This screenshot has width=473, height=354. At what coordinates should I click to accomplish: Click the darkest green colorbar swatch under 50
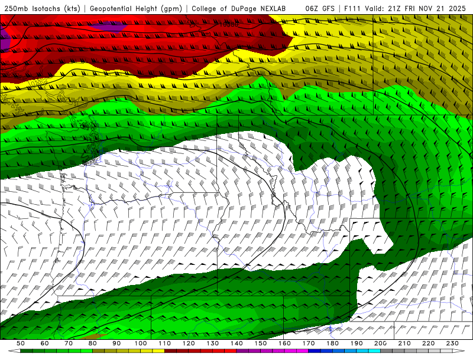pos(27,351)
